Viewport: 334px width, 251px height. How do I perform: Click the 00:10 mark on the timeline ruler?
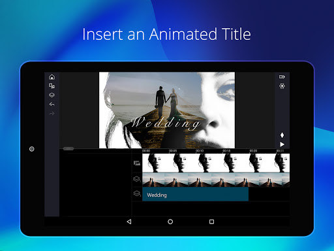point(200,151)
